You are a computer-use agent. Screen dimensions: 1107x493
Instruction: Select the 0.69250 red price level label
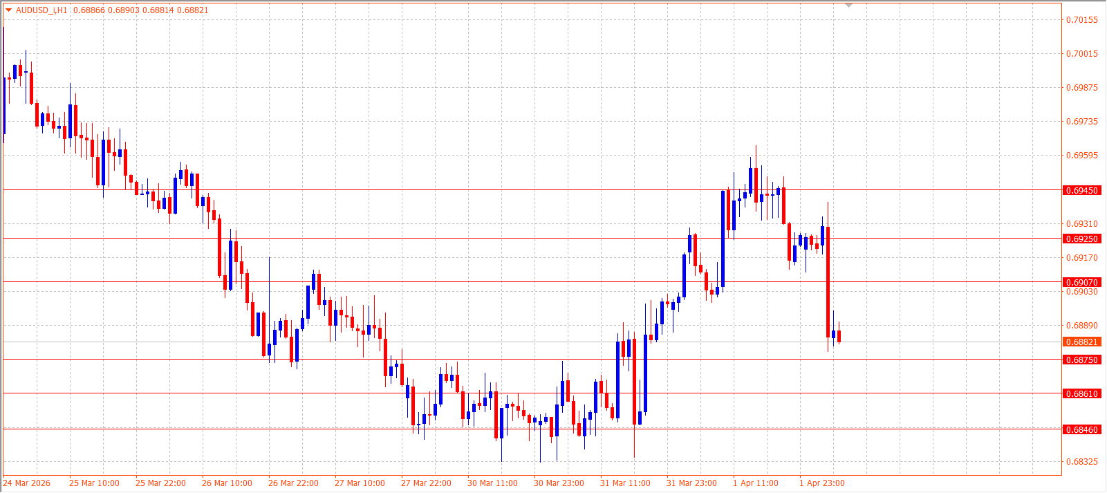(x=1081, y=239)
